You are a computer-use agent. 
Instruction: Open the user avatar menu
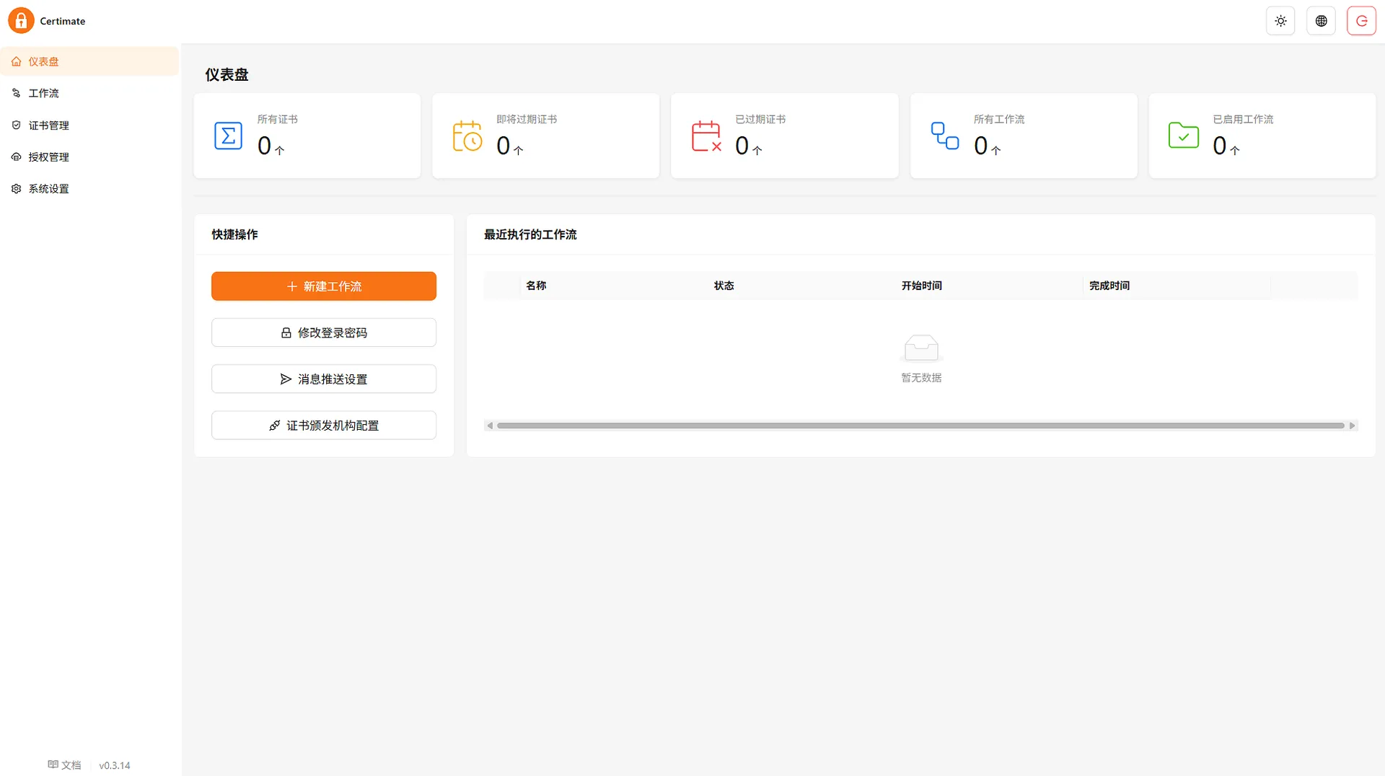(1361, 20)
